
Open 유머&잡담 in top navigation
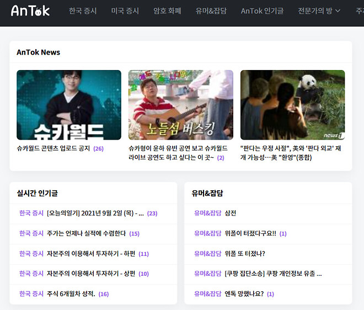[211, 11]
